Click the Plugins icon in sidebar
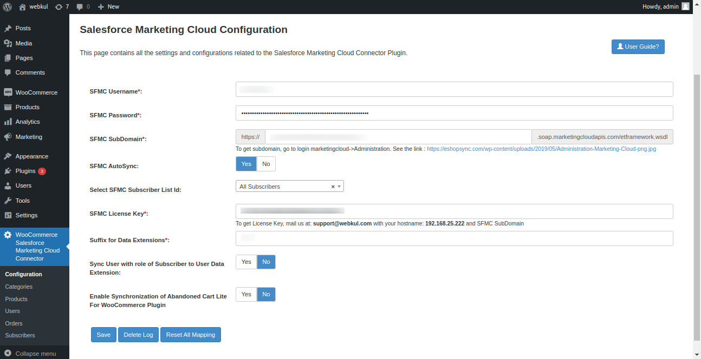Screen dimensions: 701x359 click(8, 171)
